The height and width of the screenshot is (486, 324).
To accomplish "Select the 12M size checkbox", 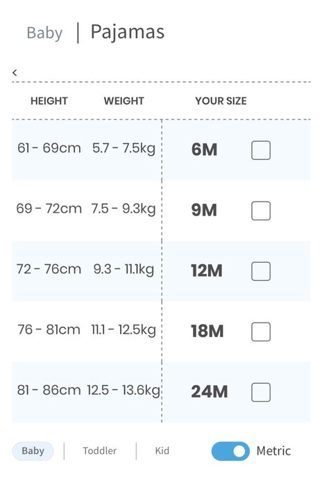I will tap(261, 271).
